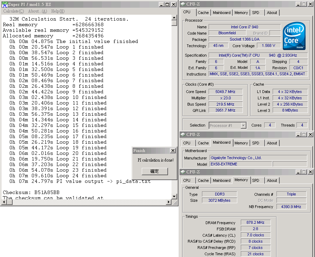315x257 pixels.
Task: Switch to About tab in top CPU-Z window
Action: pyautogui.click(x=272, y=13)
